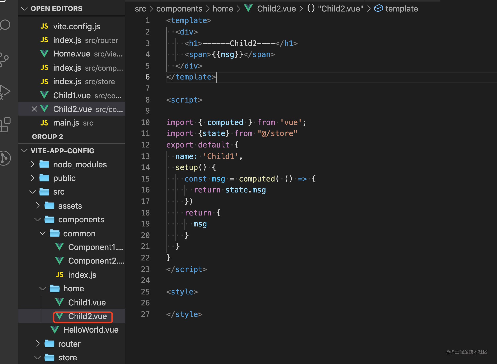497x364 pixels.
Task: Click the '@/store' import string
Action: click(277, 133)
